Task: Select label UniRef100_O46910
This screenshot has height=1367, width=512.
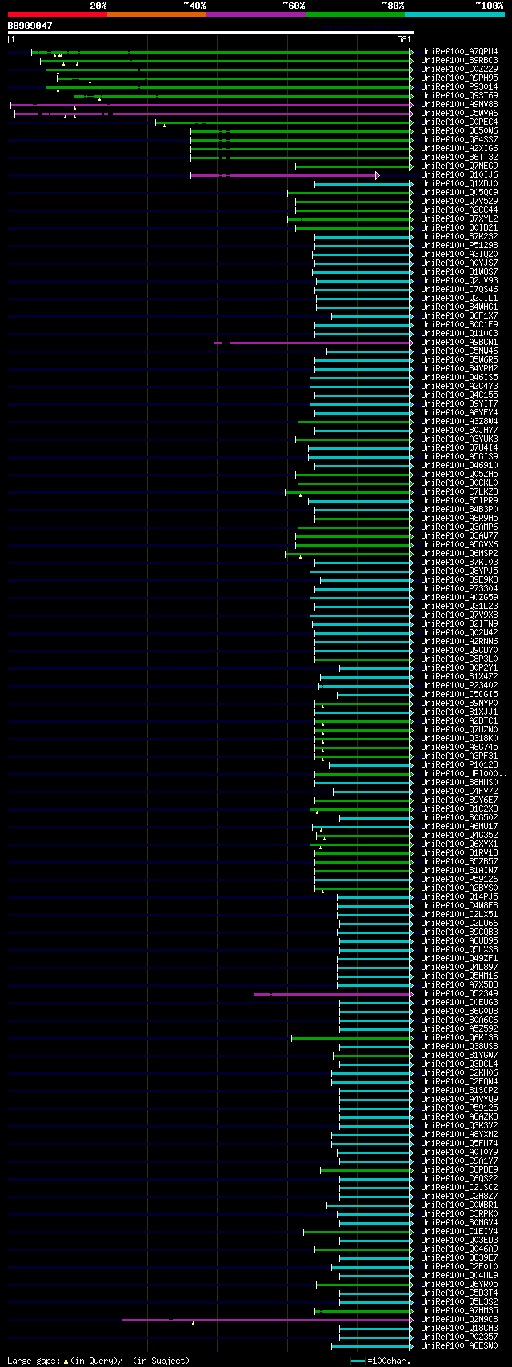Action: click(459, 466)
